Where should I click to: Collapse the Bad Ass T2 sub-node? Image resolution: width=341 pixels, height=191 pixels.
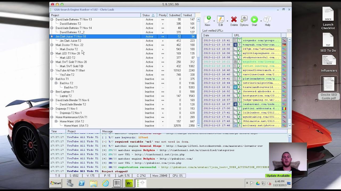56,83
